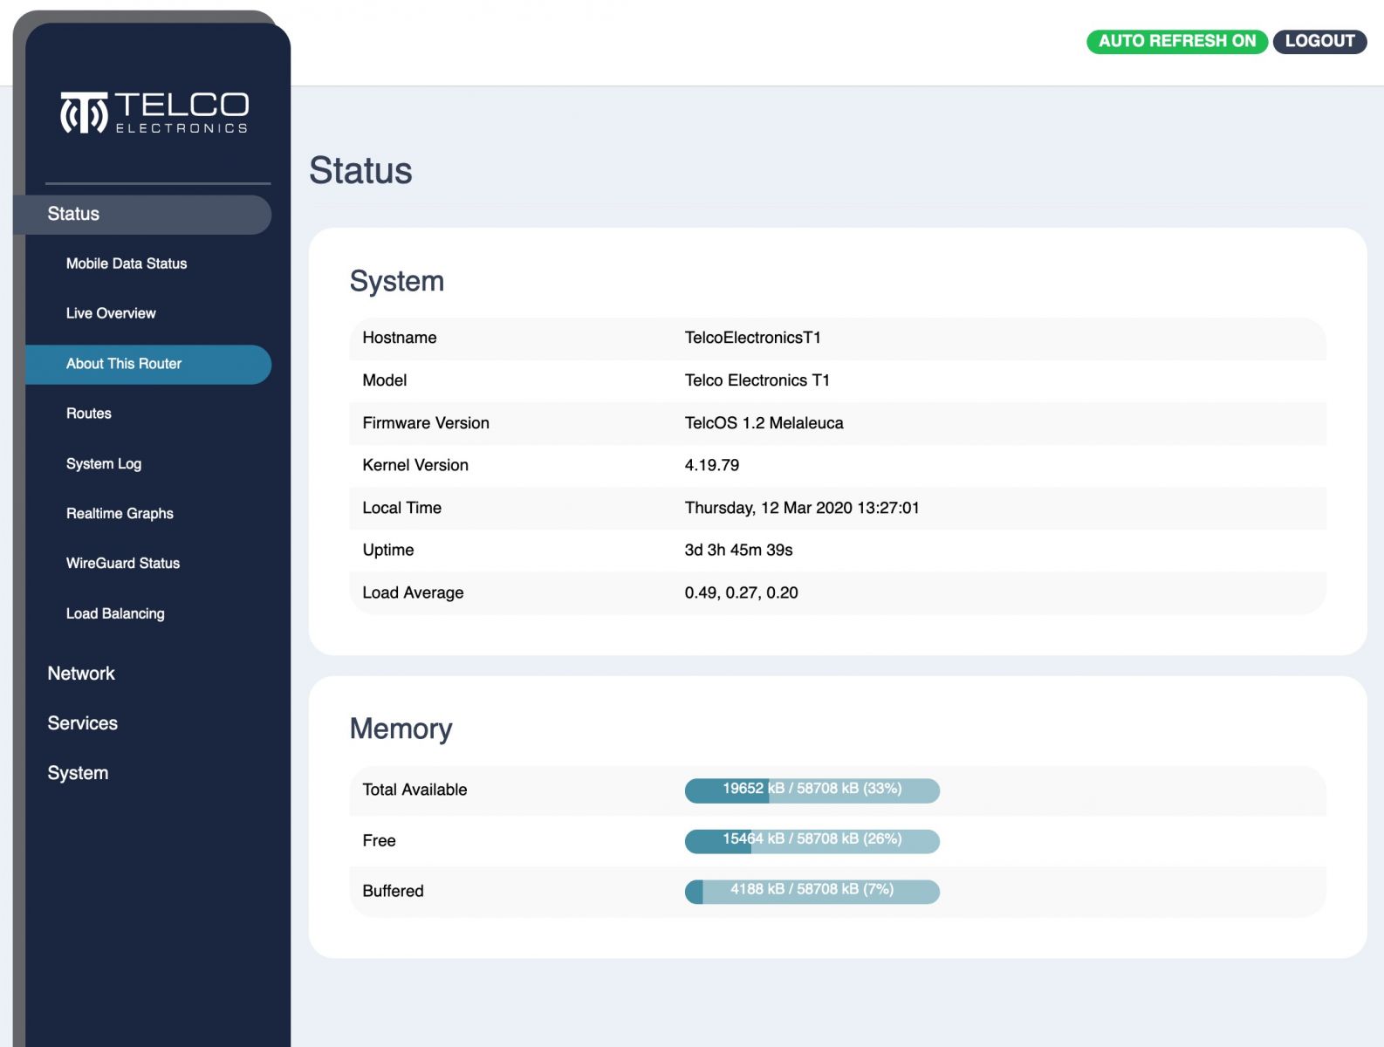Screen dimensions: 1384x1047
Task: Expand the Services sidebar section
Action: [x=82, y=723]
